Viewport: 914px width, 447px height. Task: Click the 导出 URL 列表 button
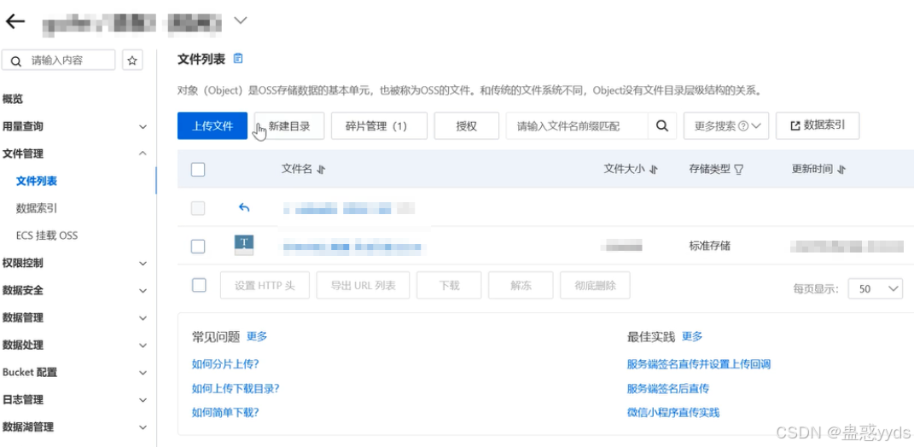pos(364,286)
